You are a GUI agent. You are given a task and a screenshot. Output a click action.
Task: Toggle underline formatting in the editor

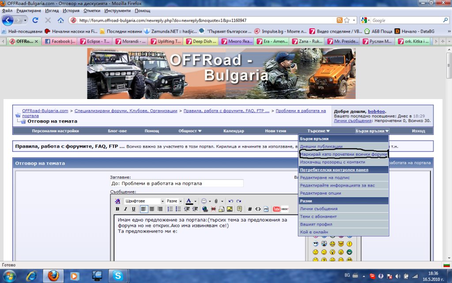point(133,209)
